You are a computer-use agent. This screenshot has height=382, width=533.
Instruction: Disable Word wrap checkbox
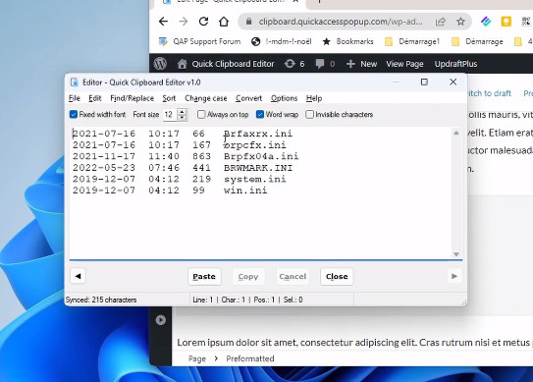(x=260, y=114)
